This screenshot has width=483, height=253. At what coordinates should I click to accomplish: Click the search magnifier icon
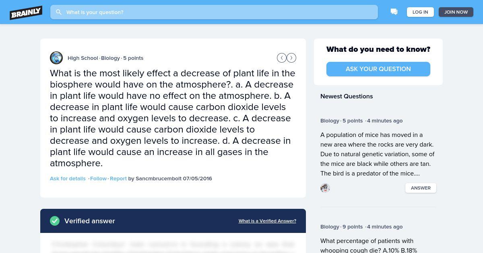[59, 12]
